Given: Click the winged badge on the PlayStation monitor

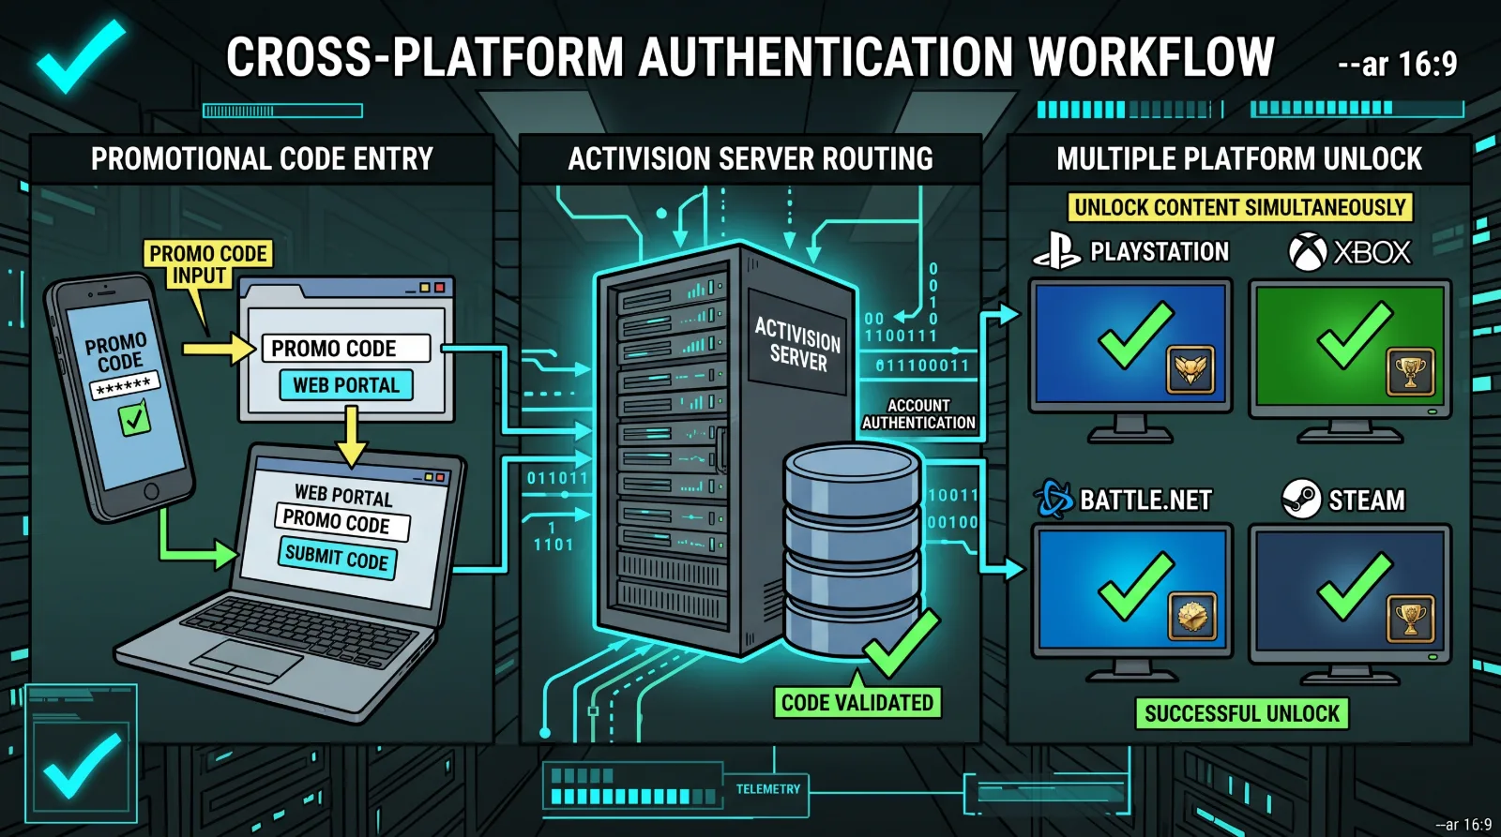Looking at the screenshot, I should tap(1190, 368).
